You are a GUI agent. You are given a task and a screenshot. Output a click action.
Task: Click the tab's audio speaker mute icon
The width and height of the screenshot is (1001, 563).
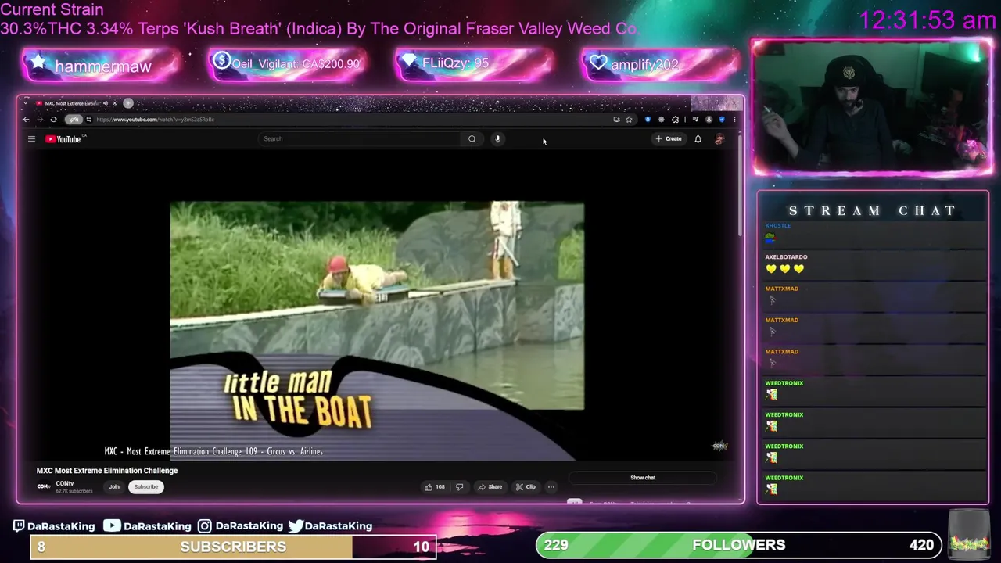pos(106,103)
